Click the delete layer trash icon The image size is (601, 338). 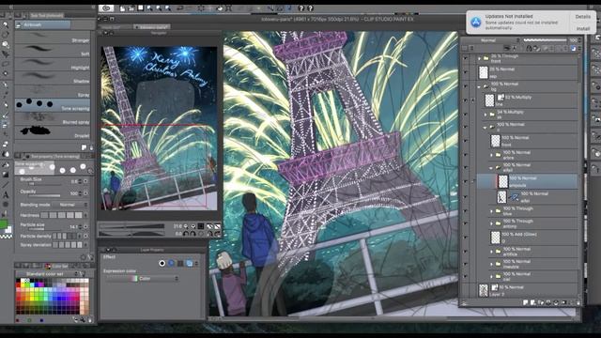click(578, 302)
